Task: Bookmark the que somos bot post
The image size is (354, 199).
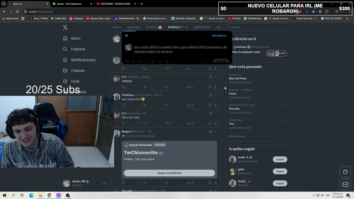Action: 210,105
